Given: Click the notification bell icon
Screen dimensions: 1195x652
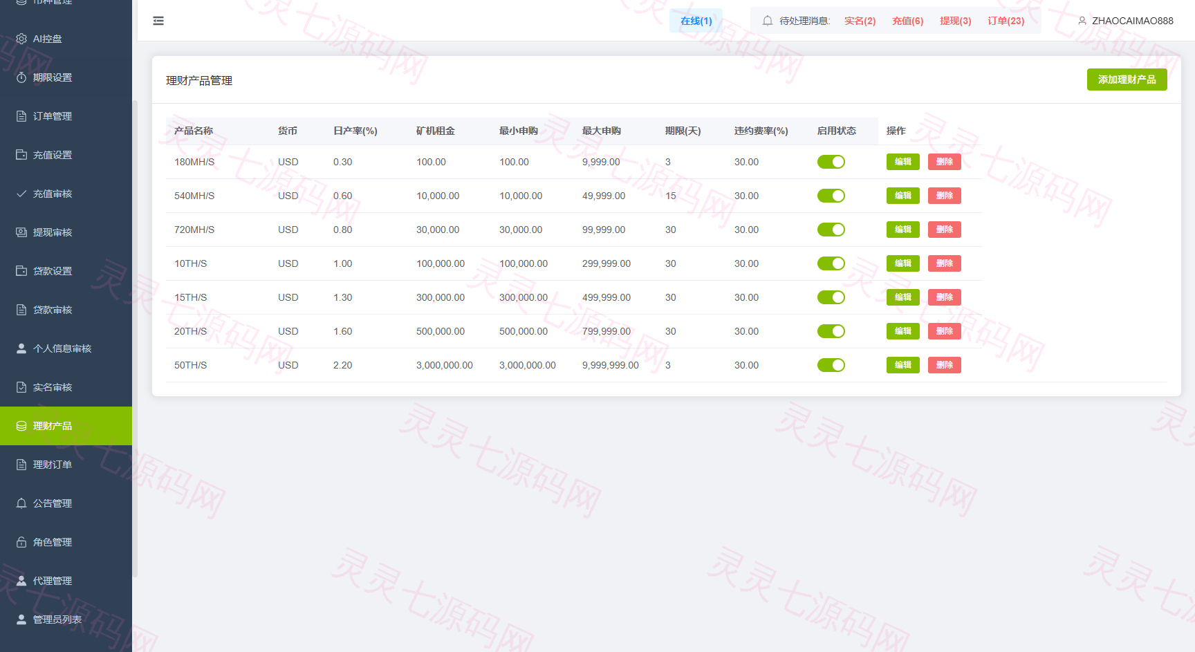Looking at the screenshot, I should click(768, 21).
